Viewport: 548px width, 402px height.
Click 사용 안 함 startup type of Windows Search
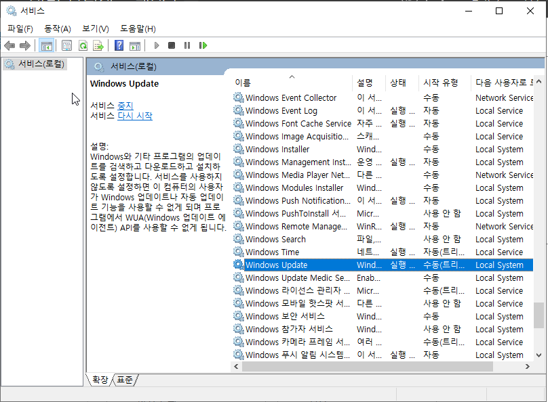coord(442,239)
